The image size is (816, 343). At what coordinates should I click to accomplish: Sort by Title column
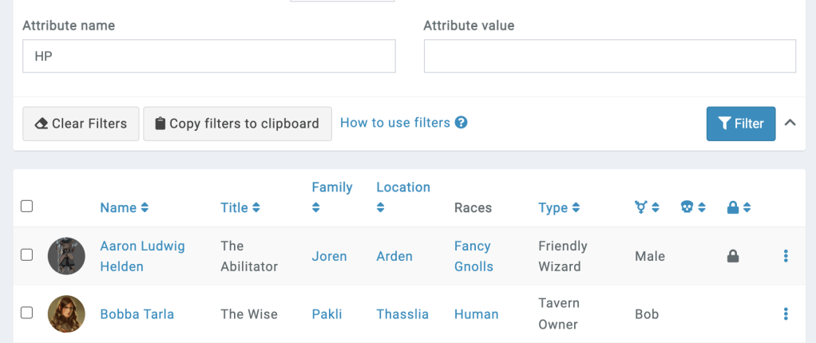(x=240, y=208)
